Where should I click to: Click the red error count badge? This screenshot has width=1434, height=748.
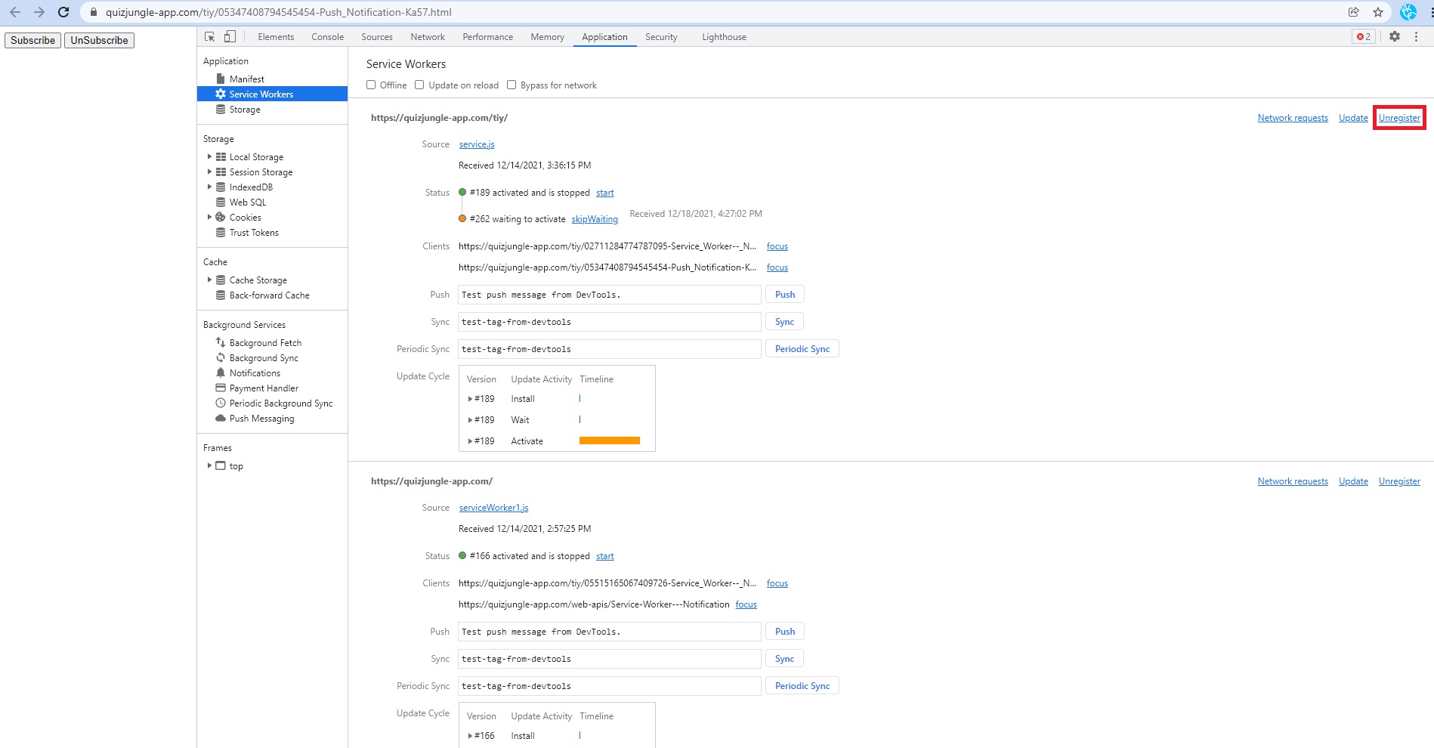pyautogui.click(x=1363, y=36)
